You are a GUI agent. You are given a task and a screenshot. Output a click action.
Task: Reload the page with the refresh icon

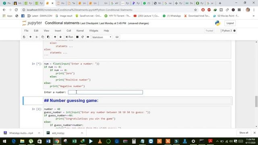pyautogui.click(x=16, y=10)
